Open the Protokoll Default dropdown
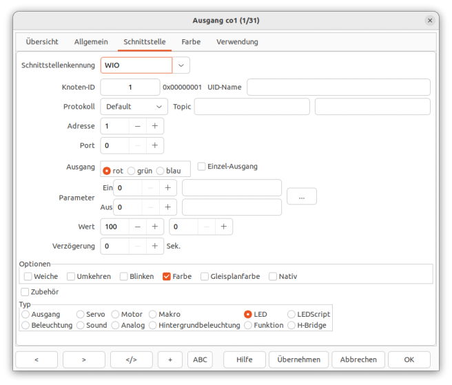Viewport: 452px width, 385px height. point(134,107)
